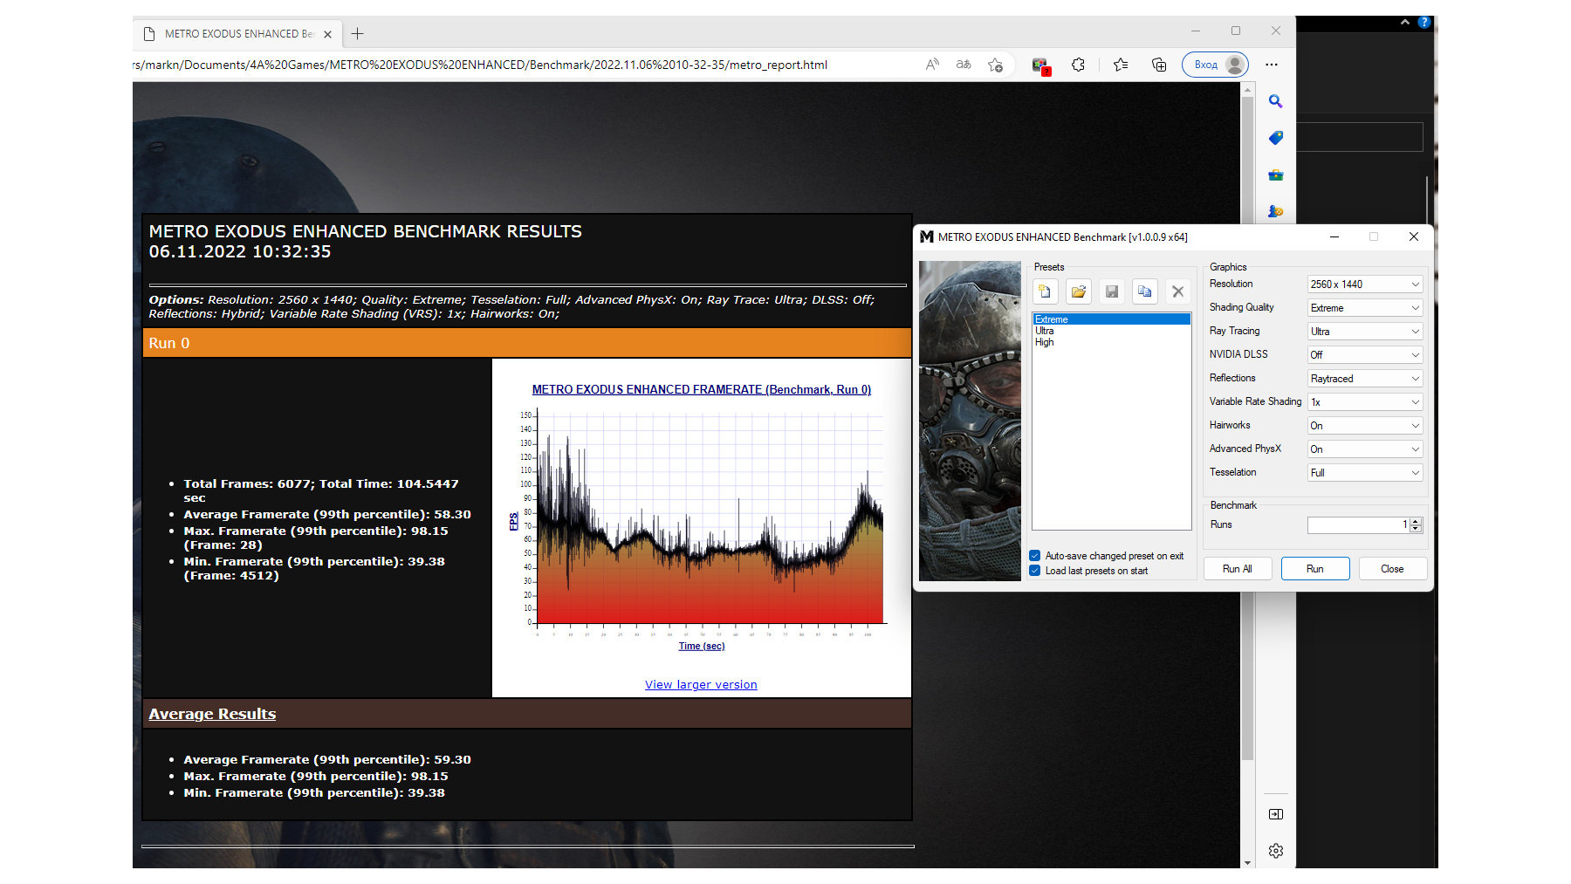Increase Runs count with up stepper arrow
This screenshot has width=1571, height=884.
point(1416,522)
